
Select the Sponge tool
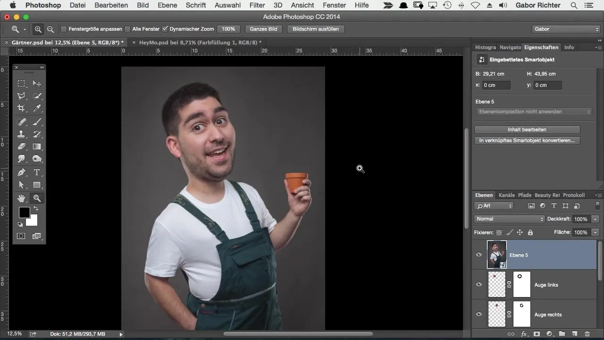37,159
